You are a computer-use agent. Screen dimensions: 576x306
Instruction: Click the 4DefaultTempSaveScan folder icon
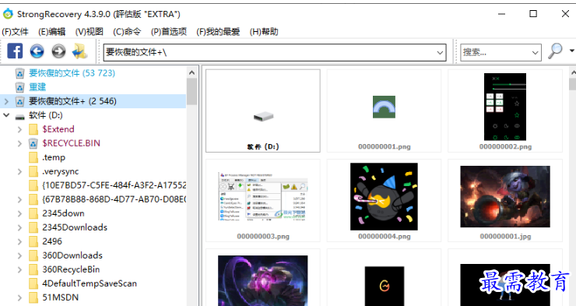click(33, 283)
